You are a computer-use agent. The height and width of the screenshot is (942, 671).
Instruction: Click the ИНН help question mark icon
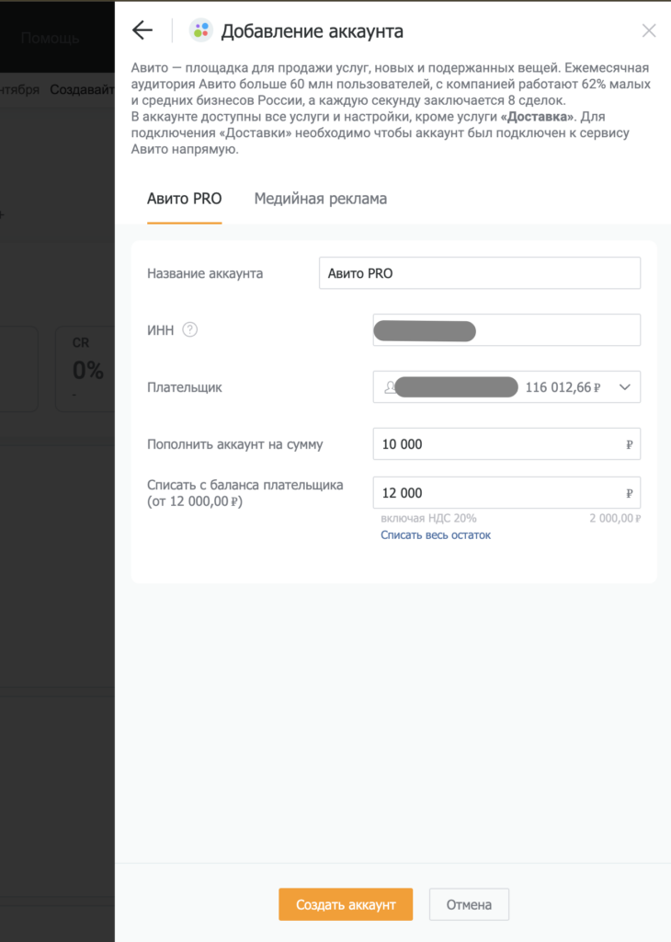[x=190, y=330]
